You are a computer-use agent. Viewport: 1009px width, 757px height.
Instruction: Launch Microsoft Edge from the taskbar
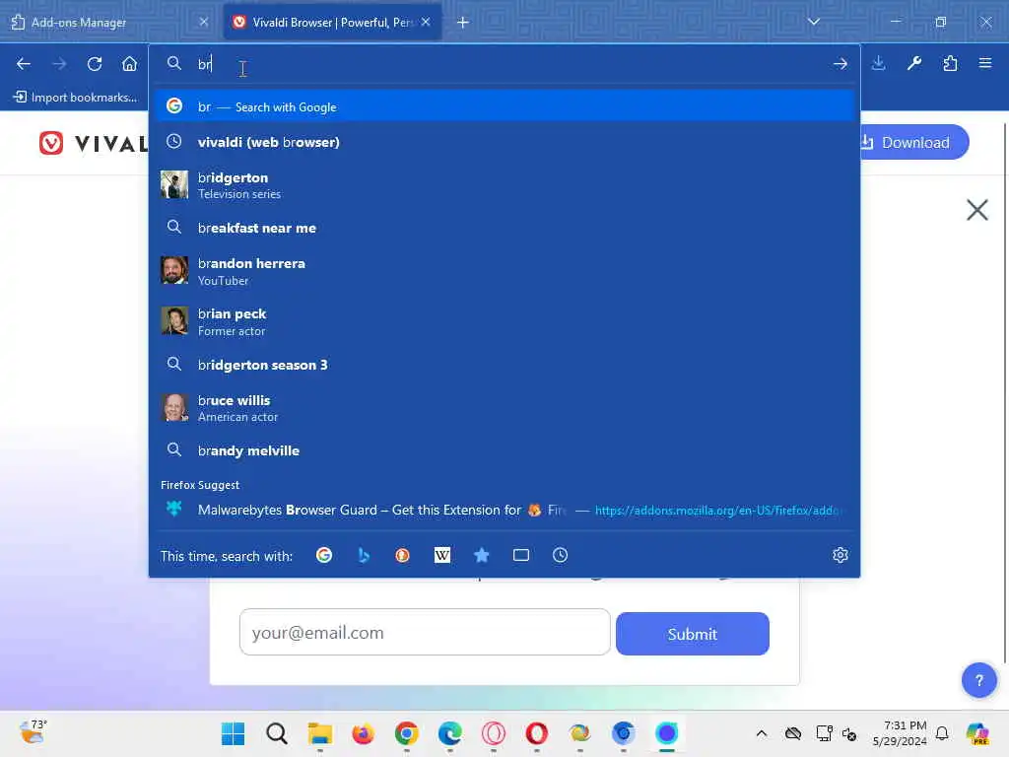pos(449,733)
